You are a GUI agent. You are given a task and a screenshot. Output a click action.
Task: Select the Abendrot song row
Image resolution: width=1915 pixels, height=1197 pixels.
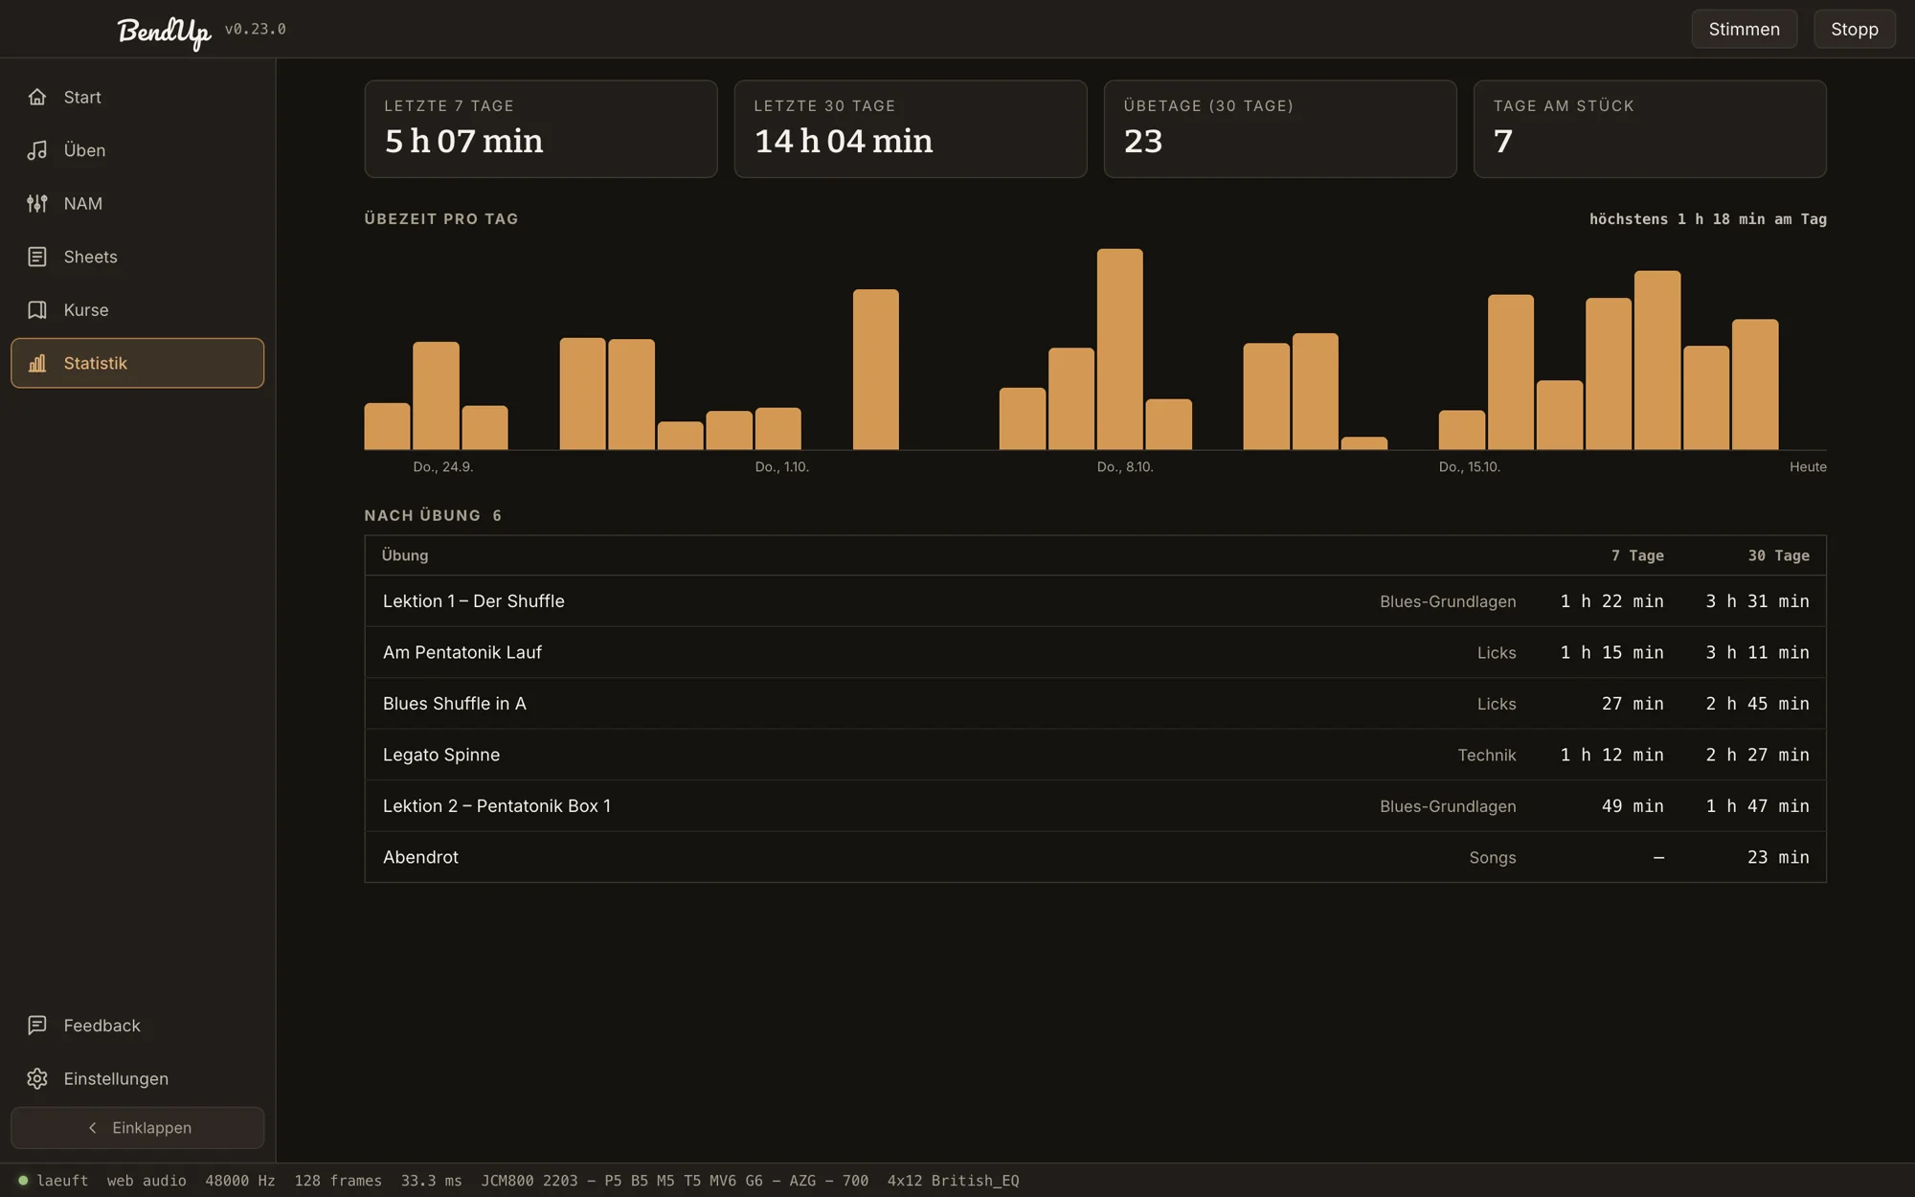(x=1095, y=857)
